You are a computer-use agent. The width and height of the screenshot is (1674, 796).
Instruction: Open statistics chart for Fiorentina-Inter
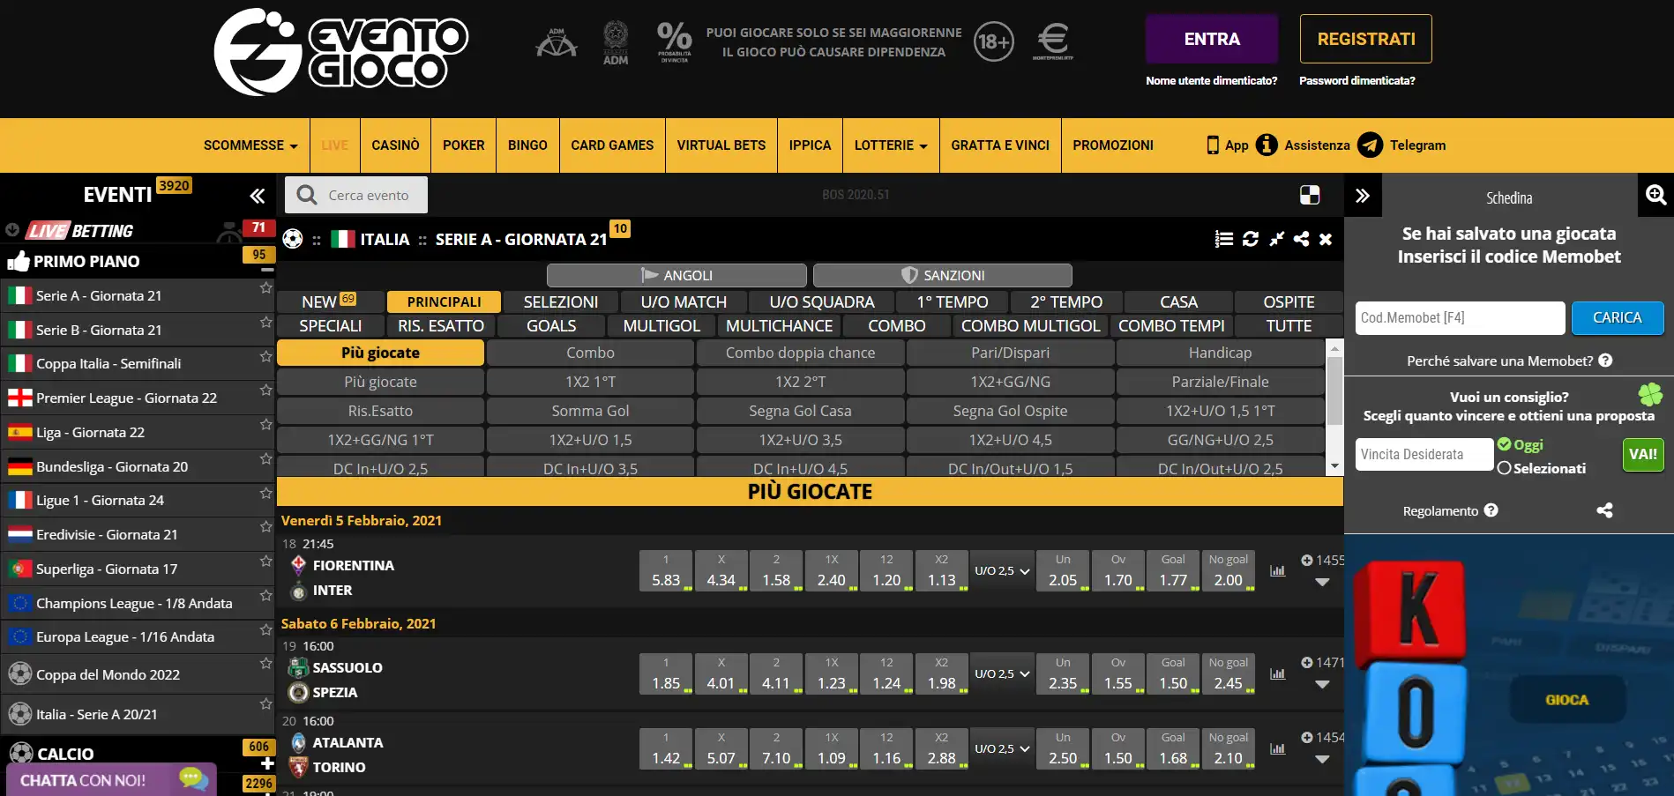pyautogui.click(x=1277, y=571)
